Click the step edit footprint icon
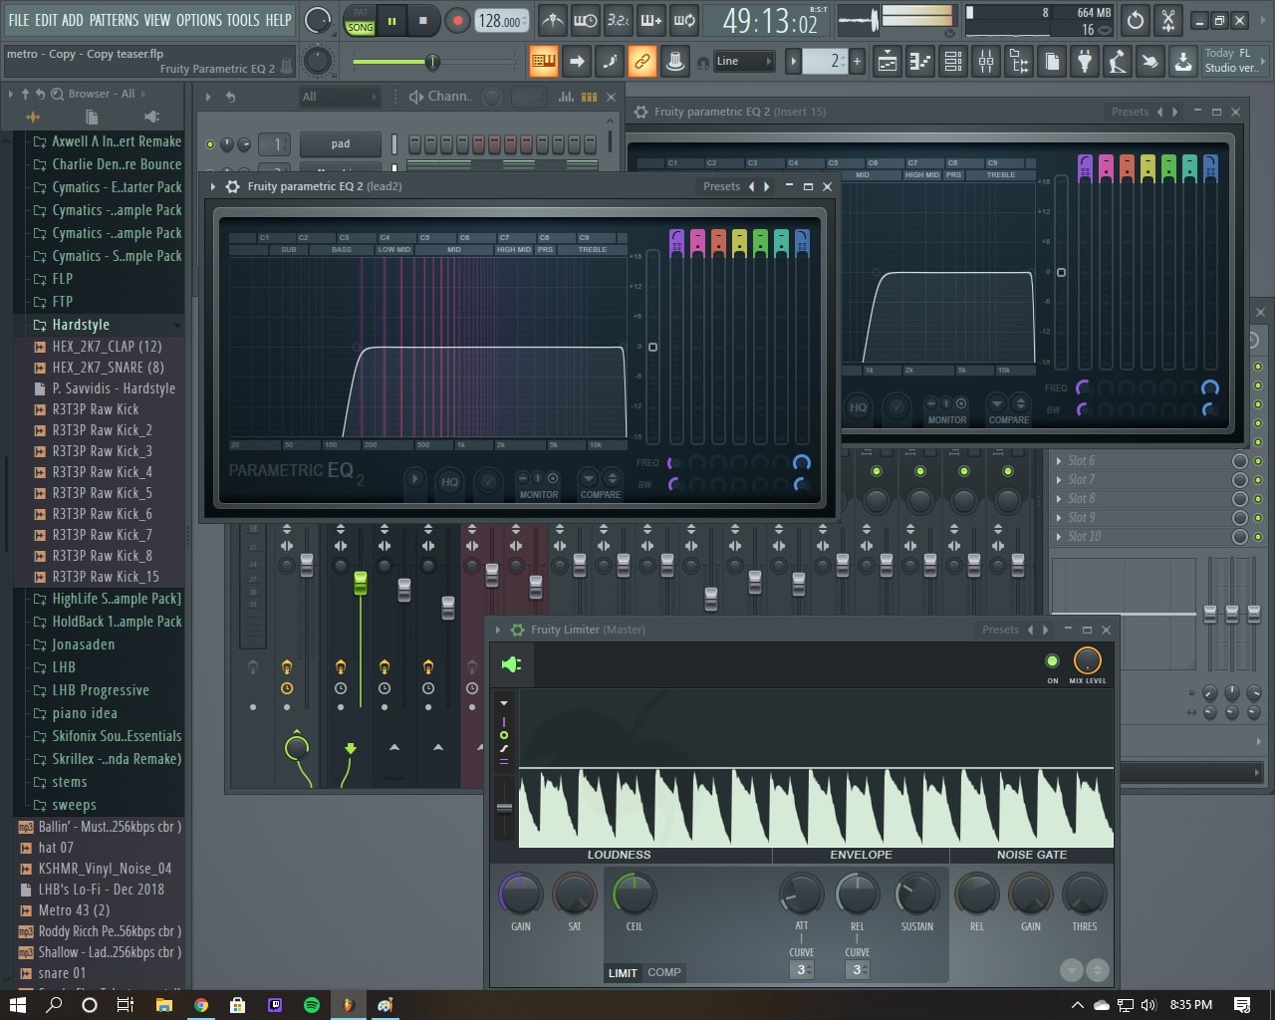The width and height of the screenshot is (1275, 1020). pos(610,62)
